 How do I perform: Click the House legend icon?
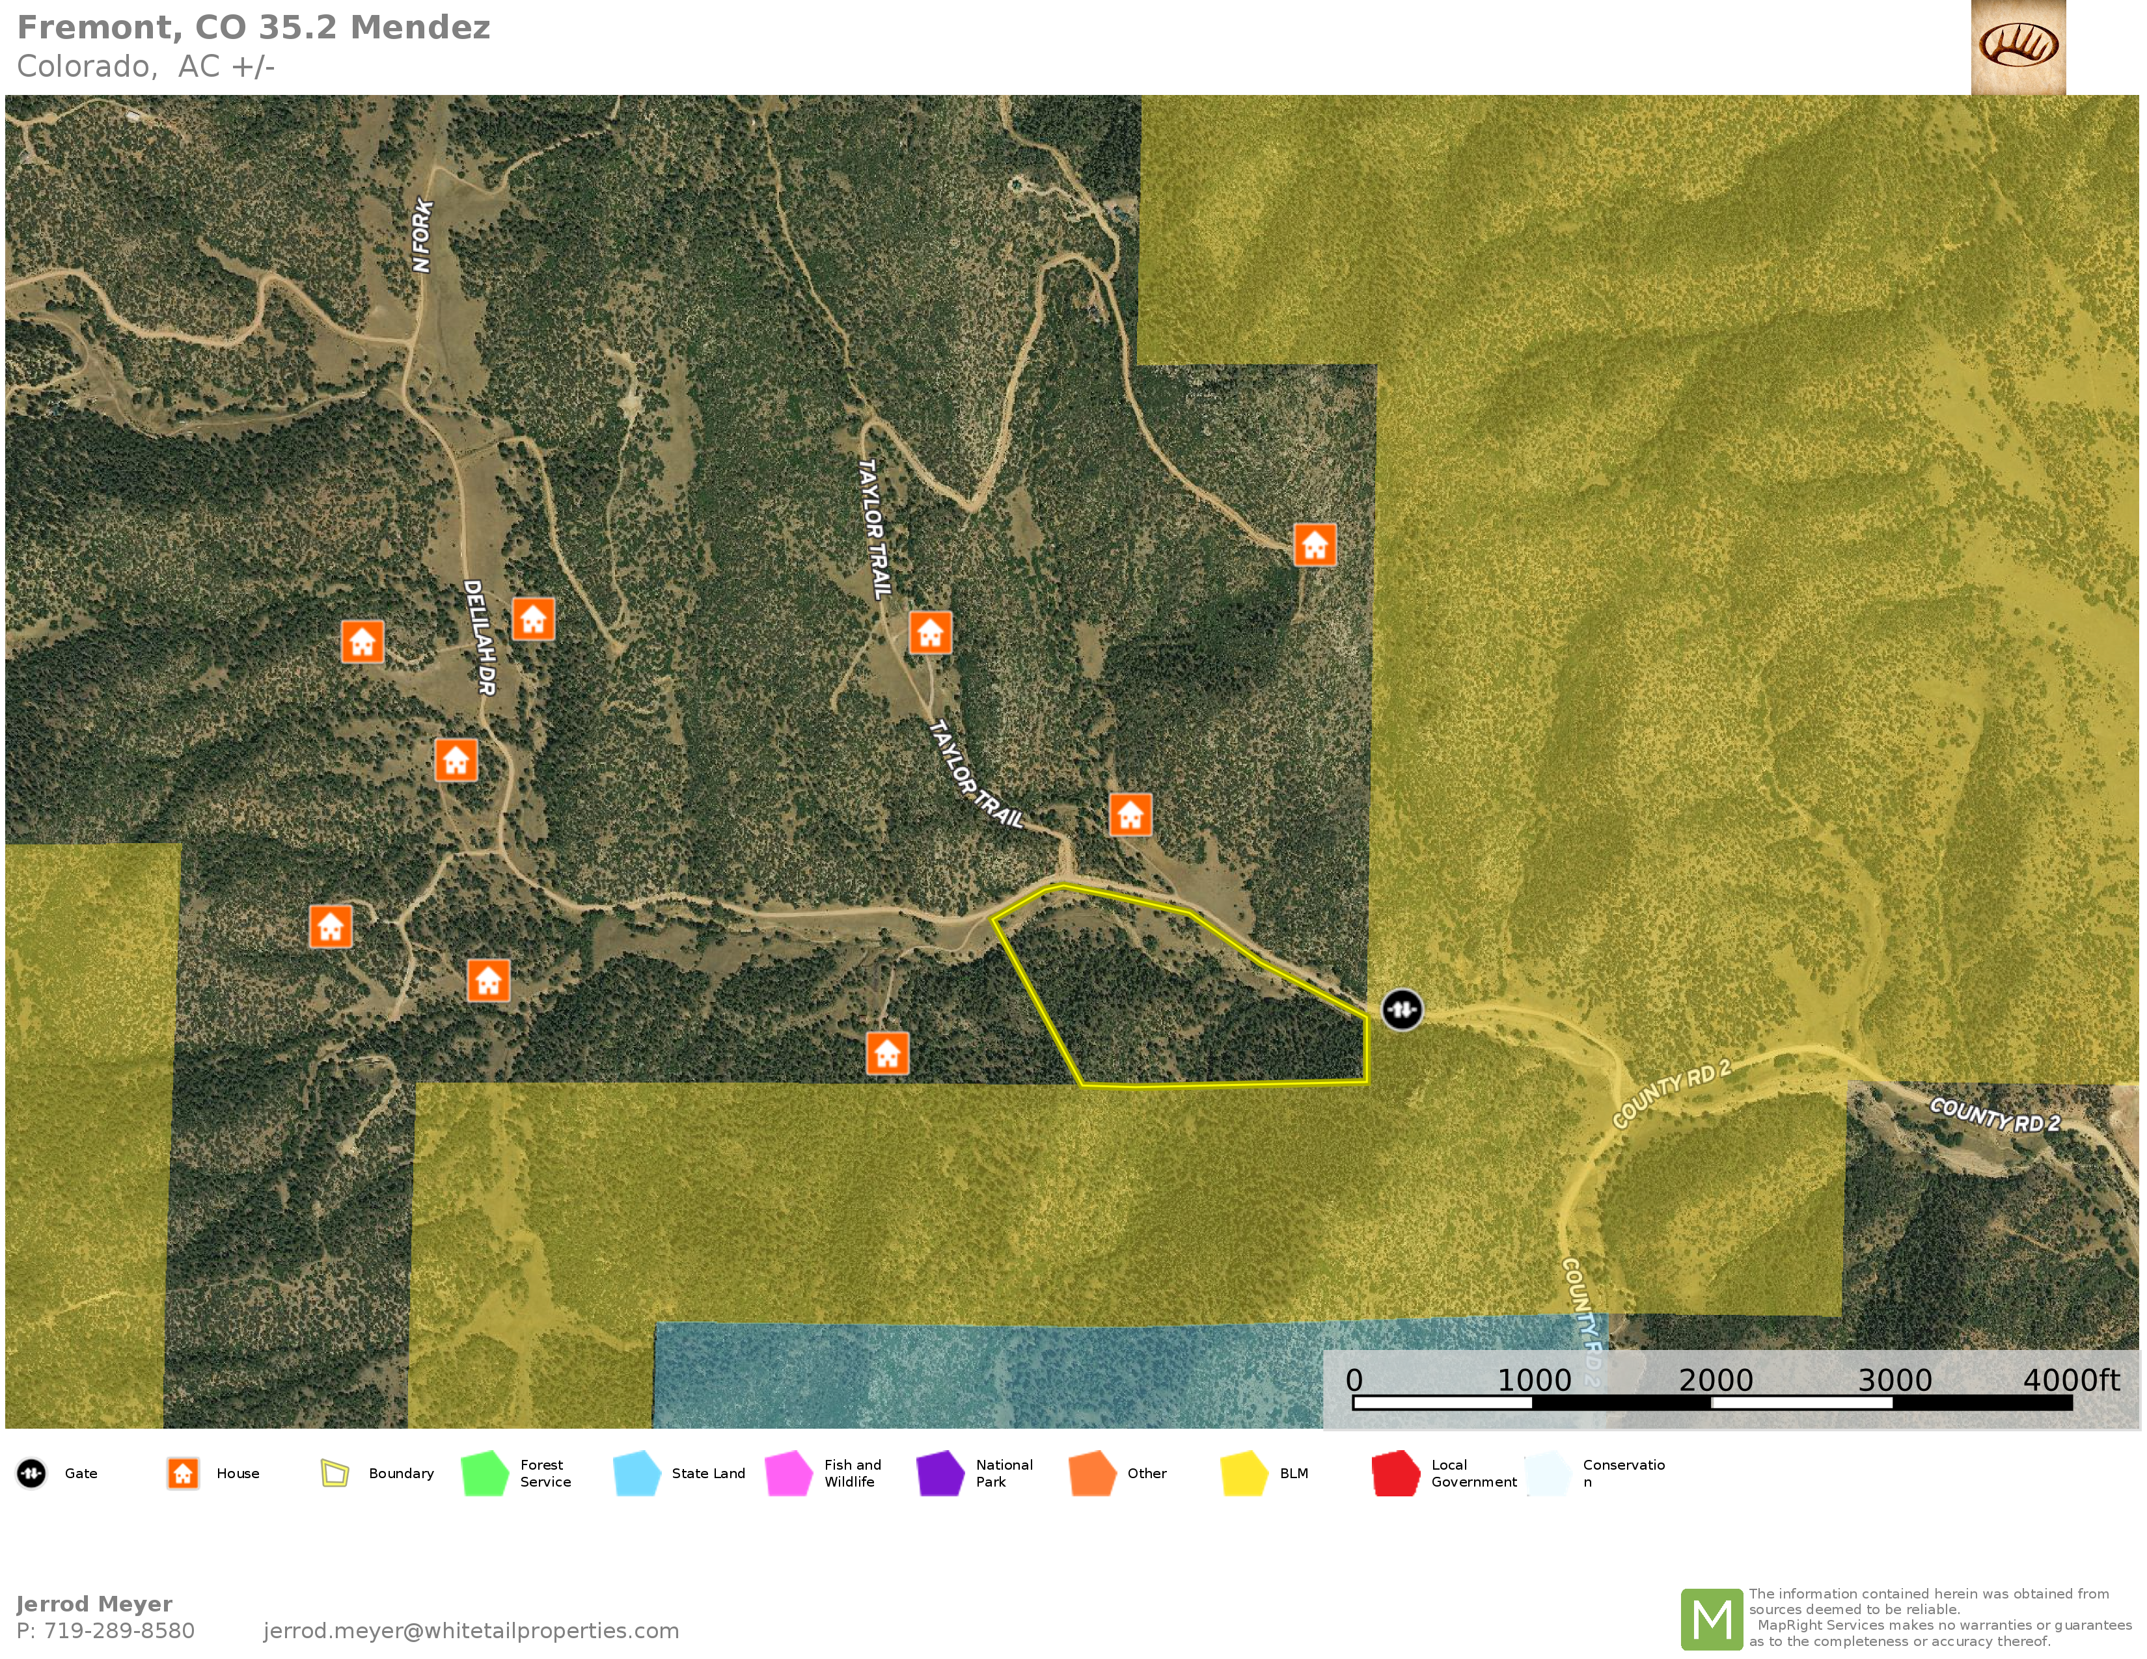(x=183, y=1473)
